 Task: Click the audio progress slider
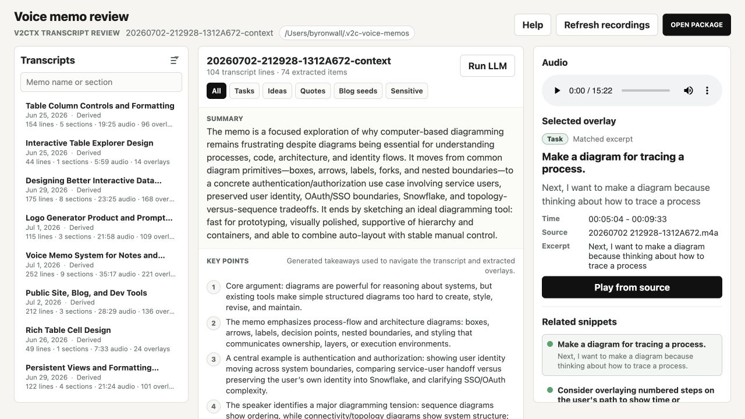pos(645,91)
